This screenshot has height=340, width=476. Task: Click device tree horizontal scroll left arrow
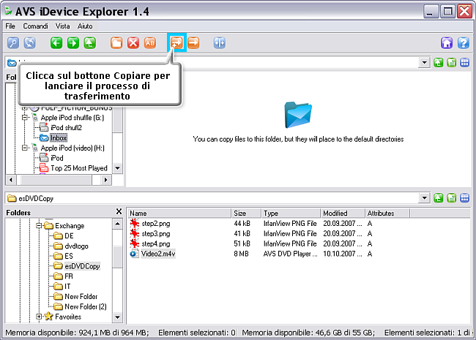tap(11, 180)
